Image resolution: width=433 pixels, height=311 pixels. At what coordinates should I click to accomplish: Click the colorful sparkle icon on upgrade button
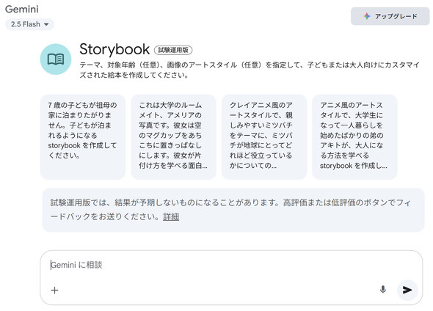tap(367, 16)
